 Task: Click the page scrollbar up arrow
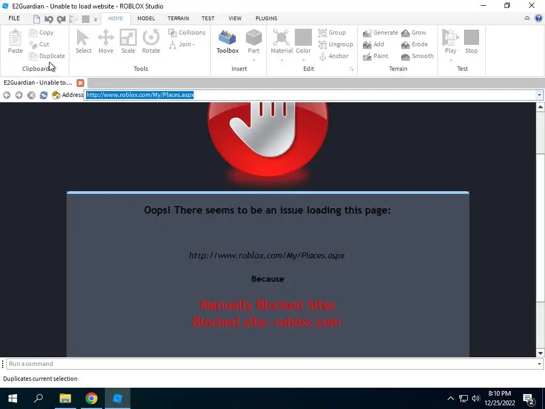pyautogui.click(x=540, y=107)
